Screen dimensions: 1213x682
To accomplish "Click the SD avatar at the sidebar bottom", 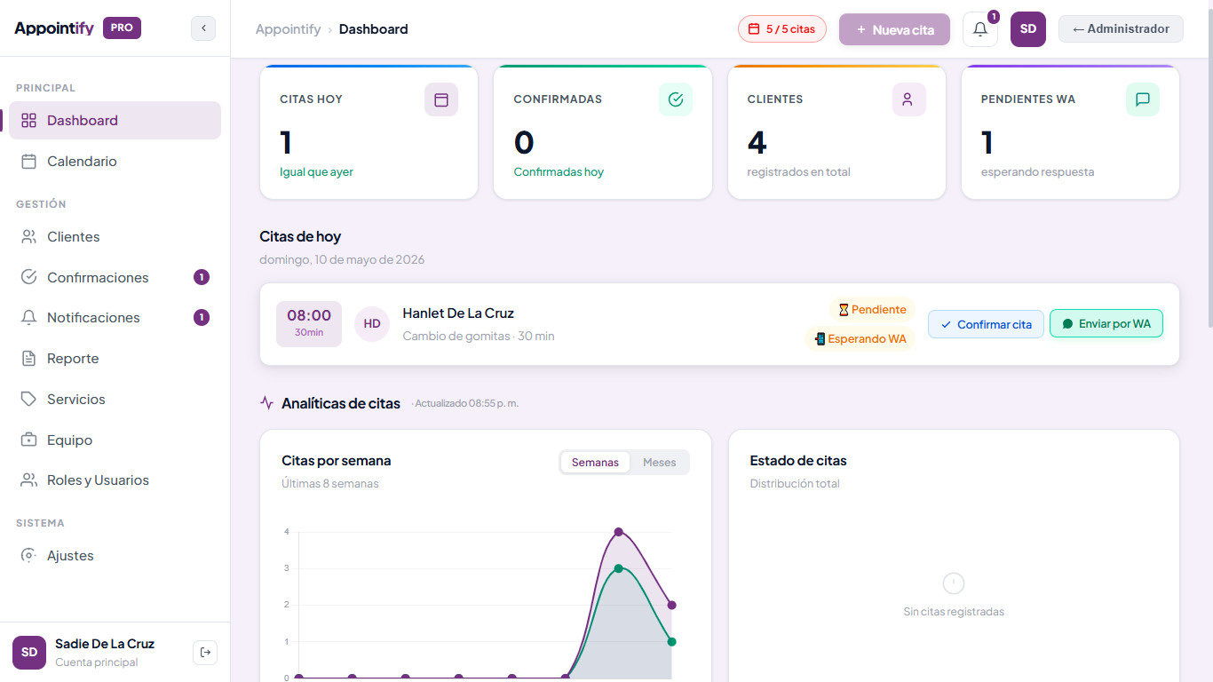I will tap(29, 653).
